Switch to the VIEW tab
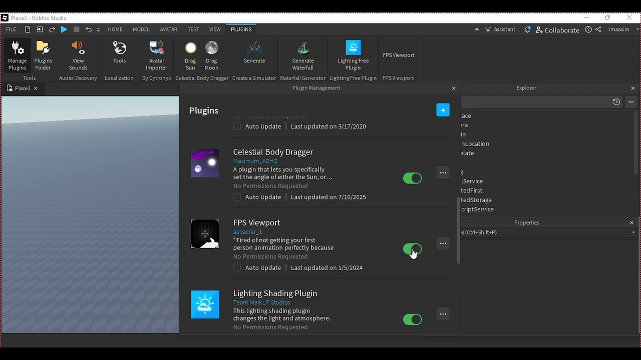 click(215, 29)
